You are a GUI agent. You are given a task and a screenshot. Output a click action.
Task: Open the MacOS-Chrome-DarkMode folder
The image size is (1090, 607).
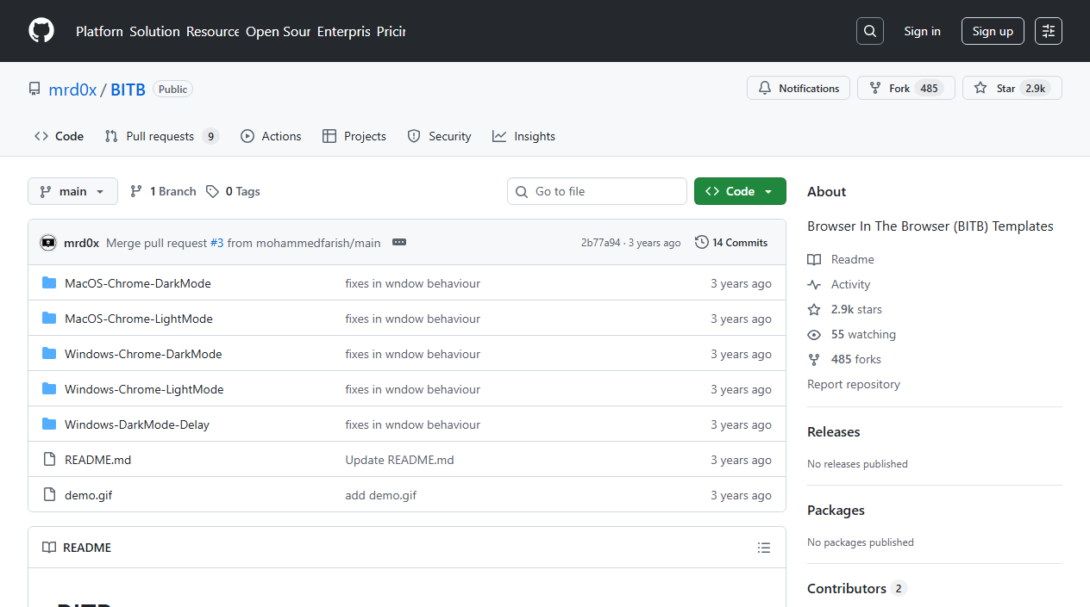(x=138, y=283)
